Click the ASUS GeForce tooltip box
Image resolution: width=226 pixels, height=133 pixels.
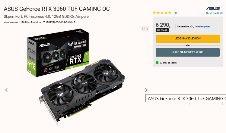186,98
